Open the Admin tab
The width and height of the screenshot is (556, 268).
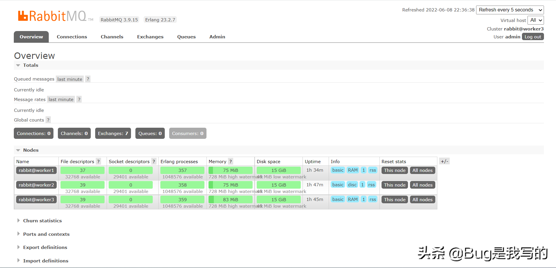[x=217, y=37]
